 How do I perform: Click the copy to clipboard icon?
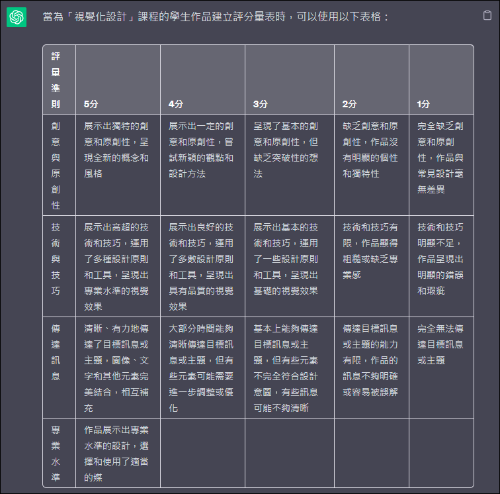[x=487, y=15]
